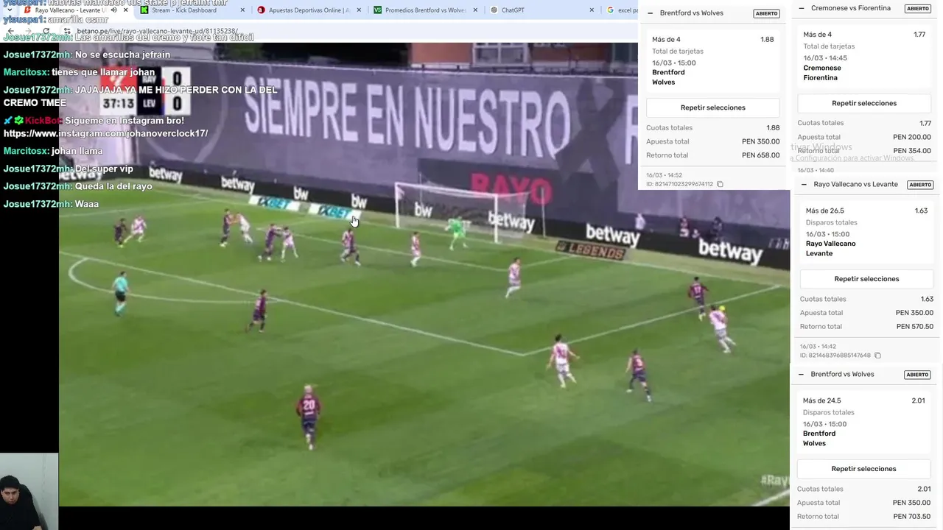Repeat selections for Rayo Vallecano vs Levante bet
Image resolution: width=943 pixels, height=530 pixels.
pos(866,279)
